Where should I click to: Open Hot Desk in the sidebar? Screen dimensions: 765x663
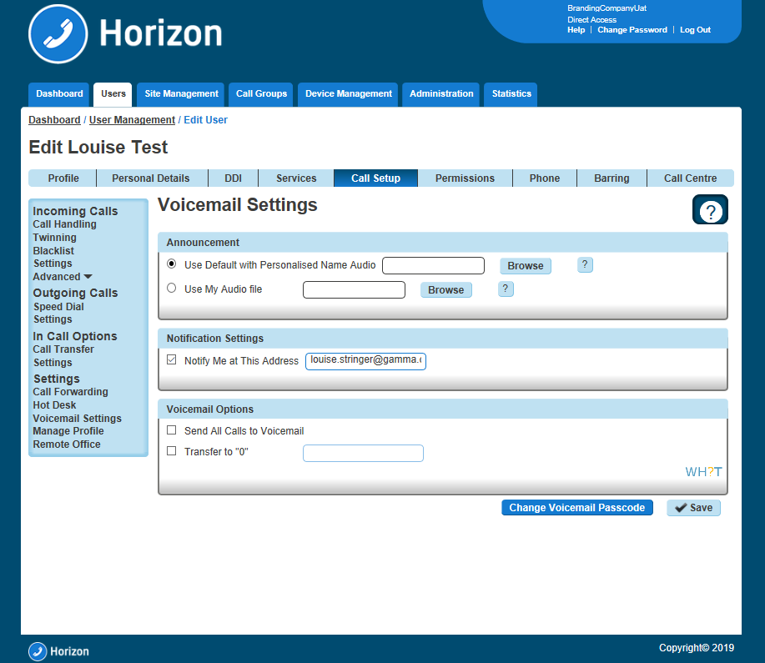click(x=54, y=405)
